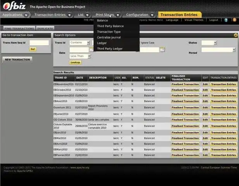Click the Solde des comptes description
The width and height of the screenshot is (239, 186).
pos(99,120)
